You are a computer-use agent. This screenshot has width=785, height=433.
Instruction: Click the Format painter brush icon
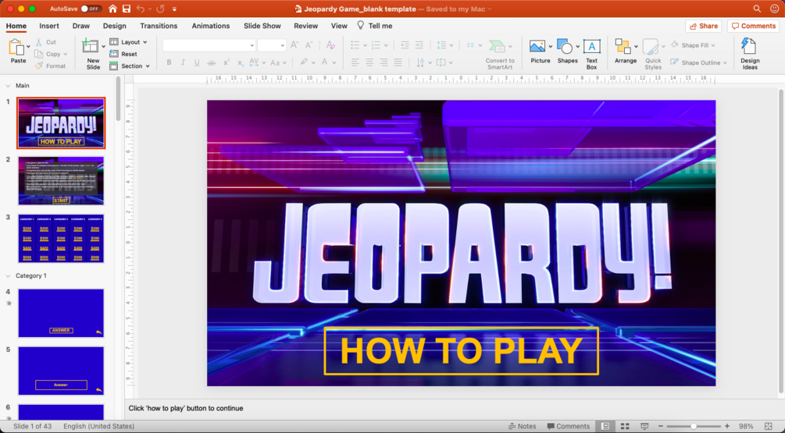coord(39,66)
